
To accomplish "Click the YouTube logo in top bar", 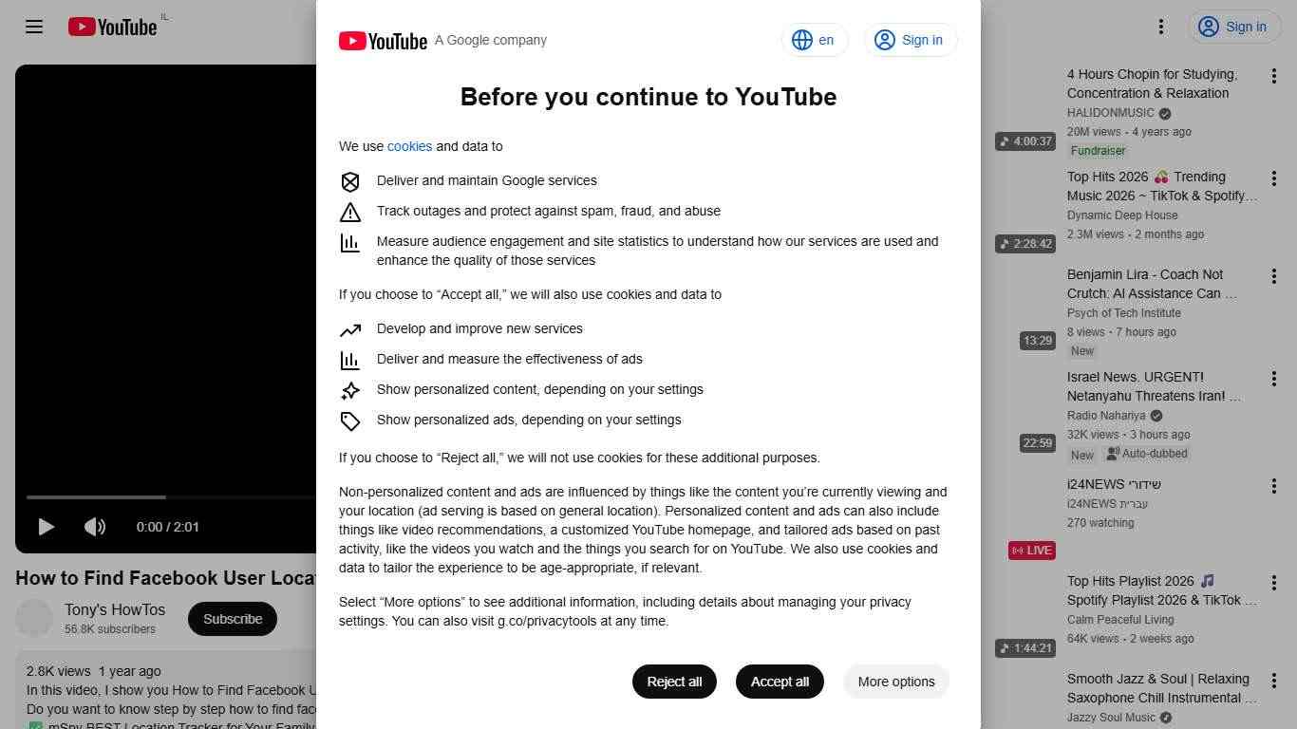I will tap(112, 27).
